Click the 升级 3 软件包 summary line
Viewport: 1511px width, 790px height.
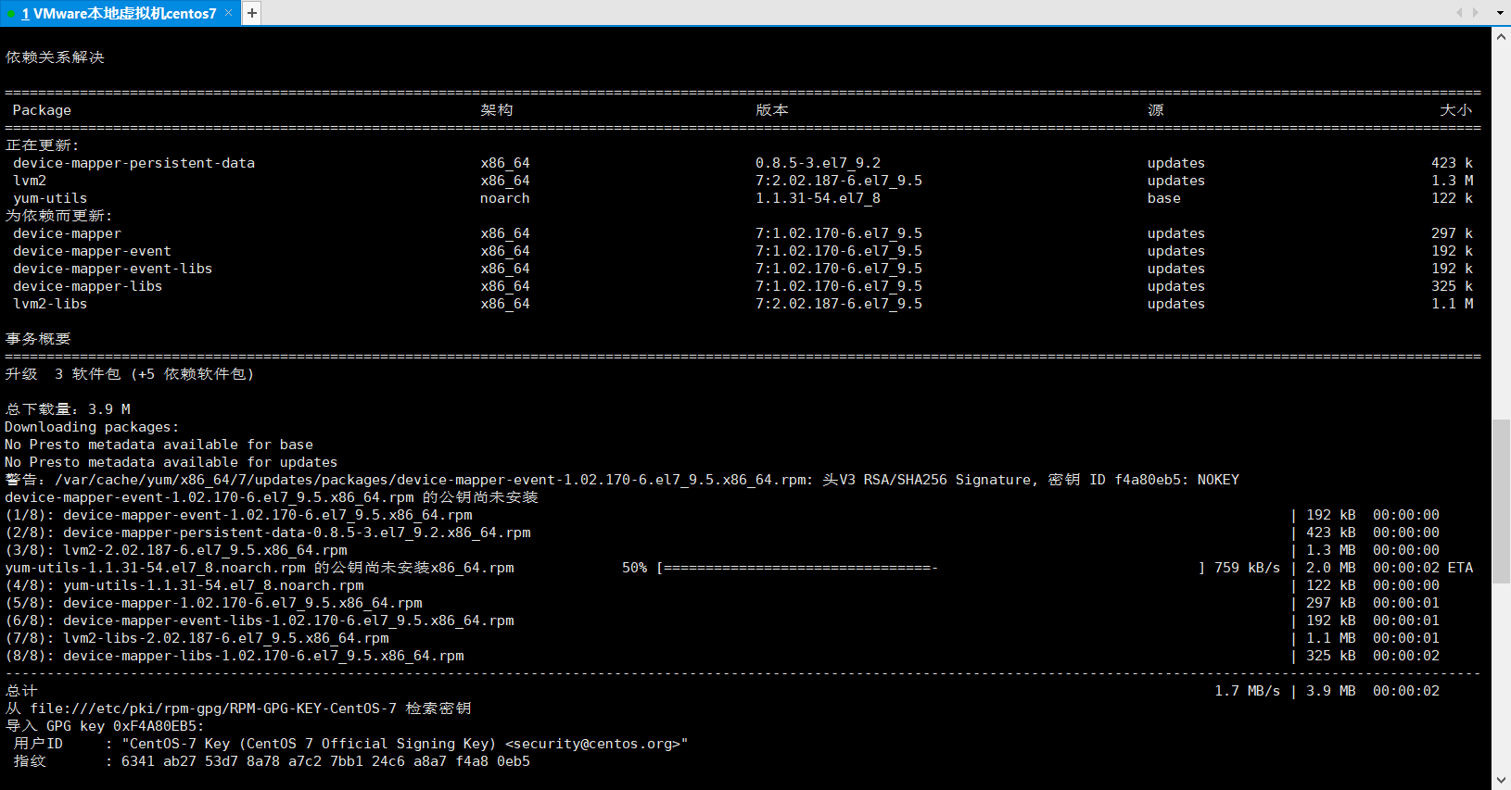[130, 374]
